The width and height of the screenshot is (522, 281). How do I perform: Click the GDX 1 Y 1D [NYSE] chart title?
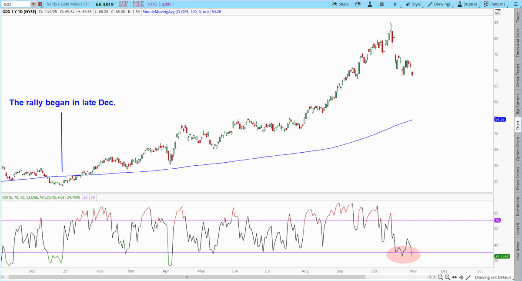(19, 12)
